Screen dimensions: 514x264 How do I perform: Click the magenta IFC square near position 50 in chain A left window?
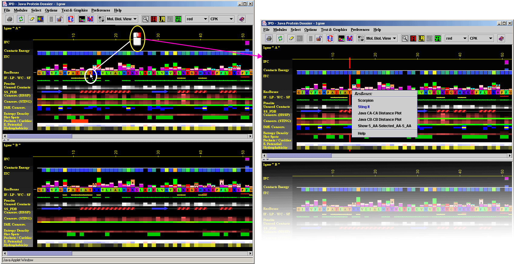(247, 43)
